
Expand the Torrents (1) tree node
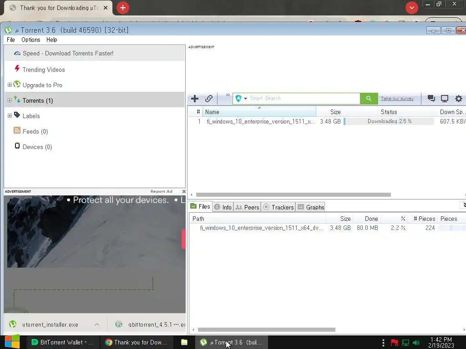tap(10, 100)
